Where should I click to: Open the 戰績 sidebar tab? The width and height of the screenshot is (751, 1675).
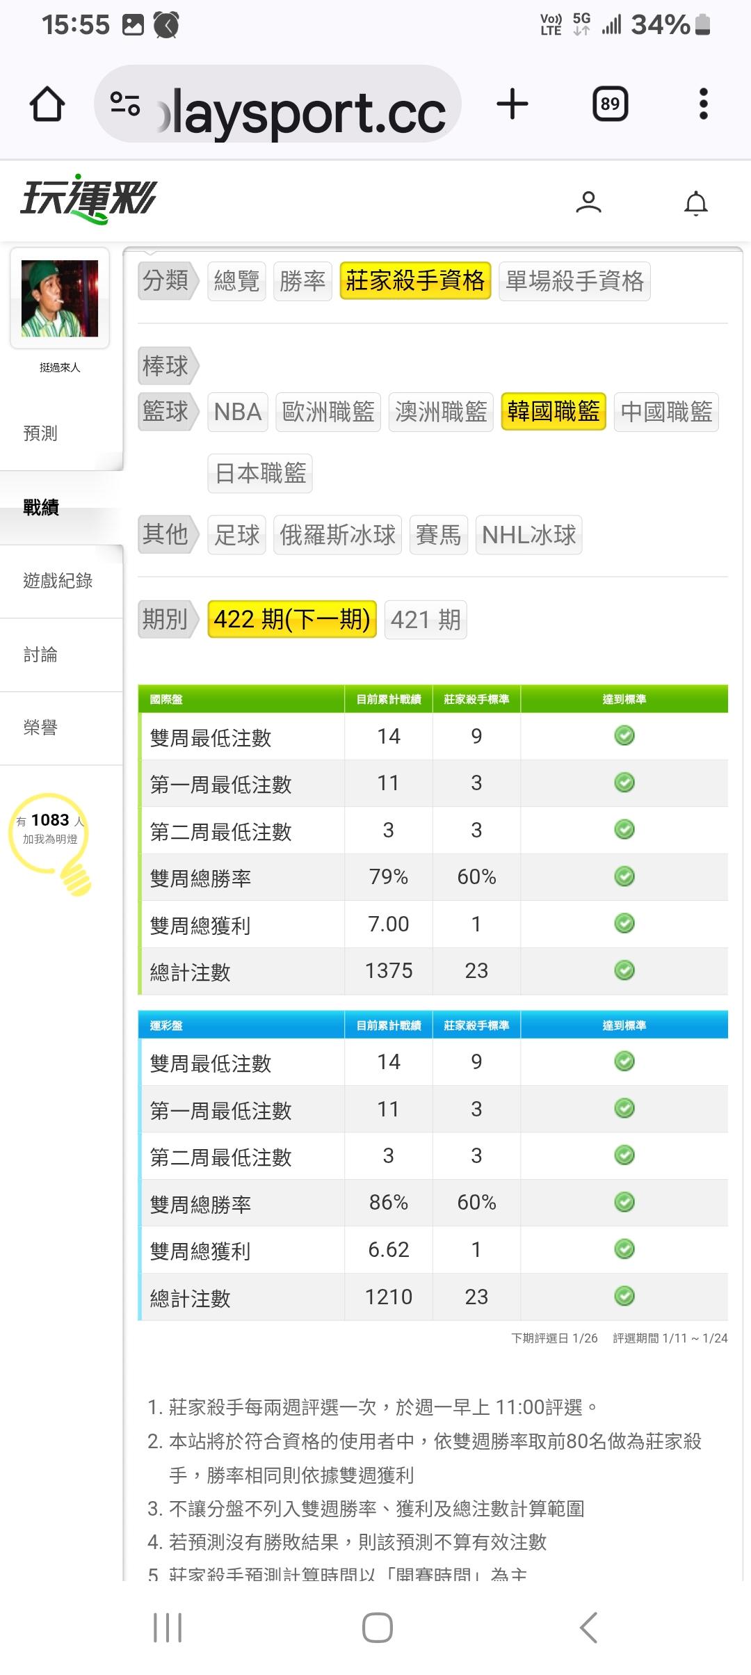pos(42,508)
